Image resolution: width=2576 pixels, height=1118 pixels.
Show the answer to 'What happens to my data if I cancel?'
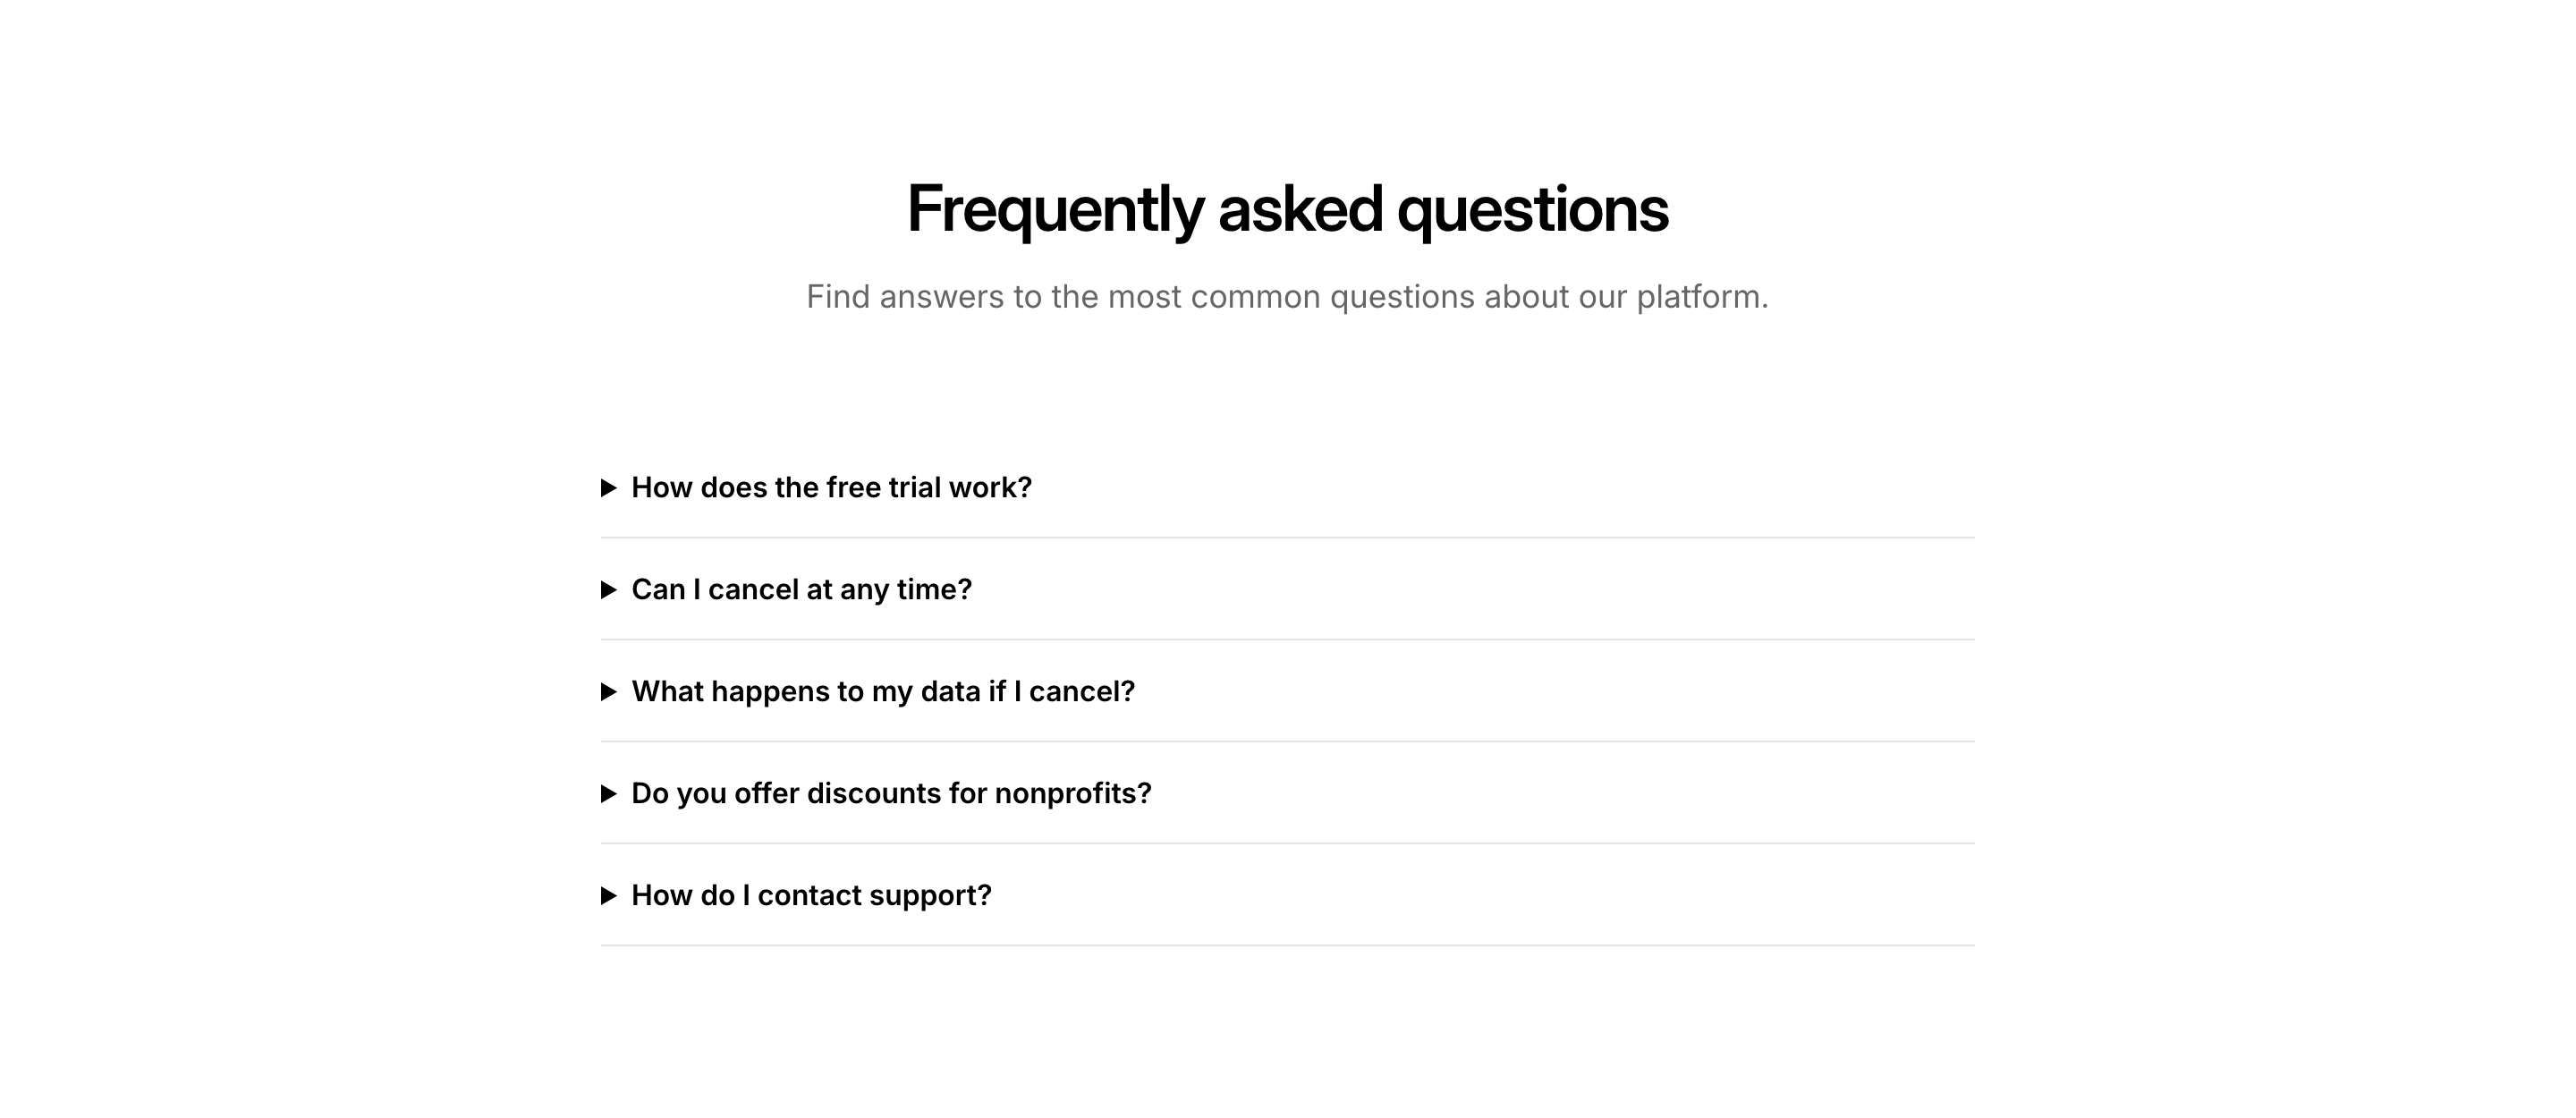(883, 692)
